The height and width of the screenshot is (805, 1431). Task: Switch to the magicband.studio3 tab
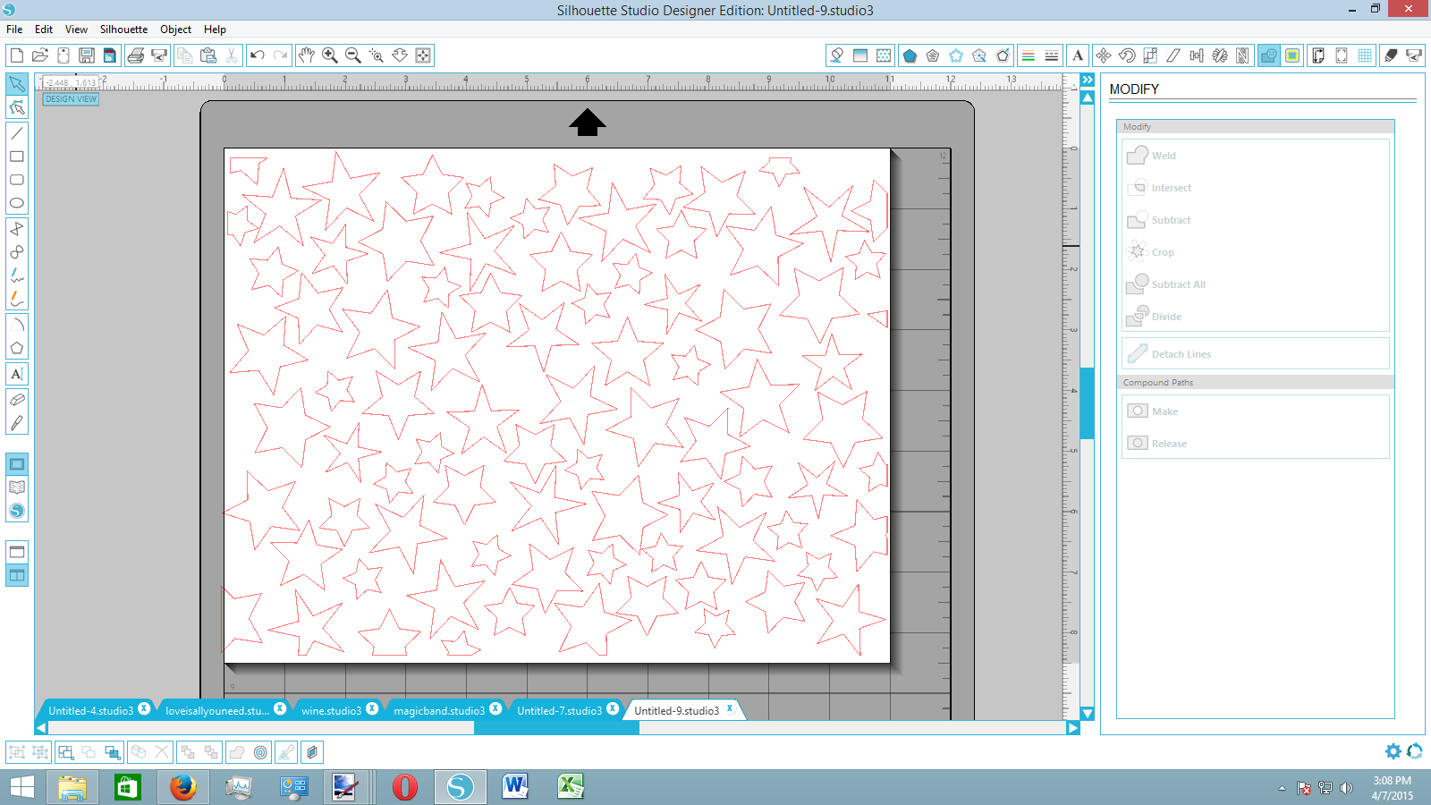439,711
